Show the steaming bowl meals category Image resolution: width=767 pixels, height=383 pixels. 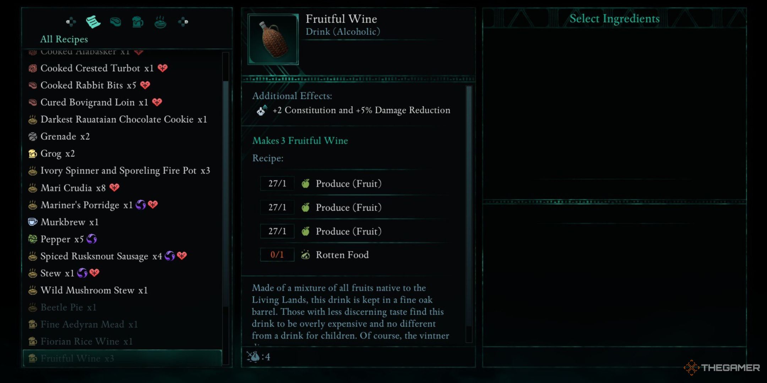pos(161,22)
